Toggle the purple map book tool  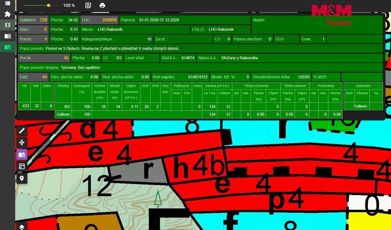22,154
